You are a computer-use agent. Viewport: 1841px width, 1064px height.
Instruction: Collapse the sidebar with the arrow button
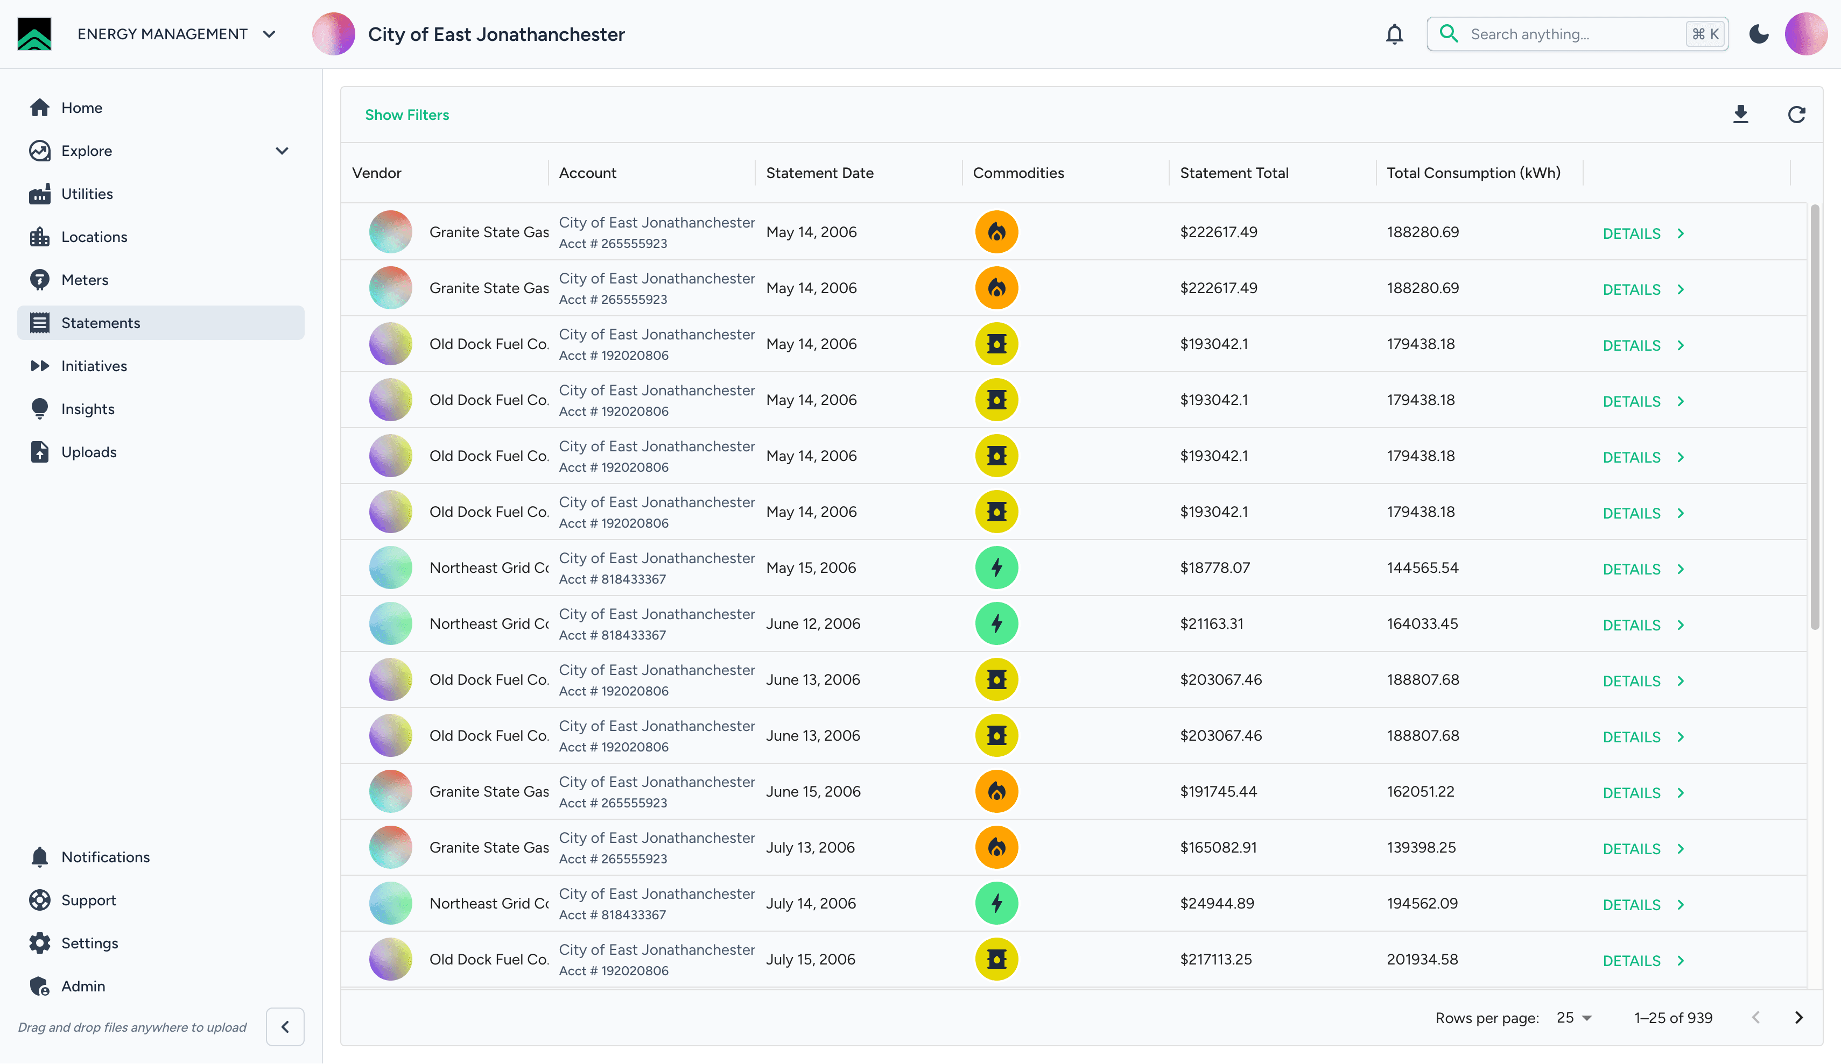(285, 1027)
